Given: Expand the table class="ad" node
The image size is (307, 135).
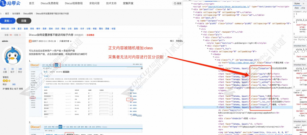Looking at the screenshot, I should [x=194, y=15].
